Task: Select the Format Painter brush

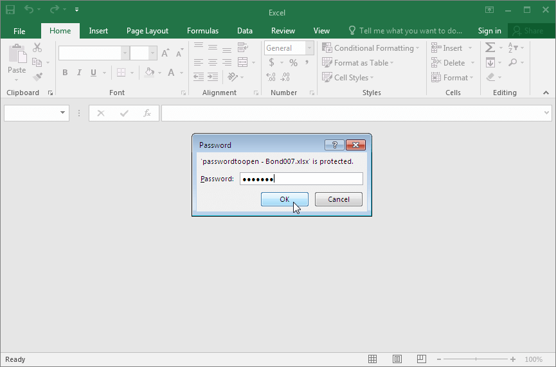Action: point(37,76)
